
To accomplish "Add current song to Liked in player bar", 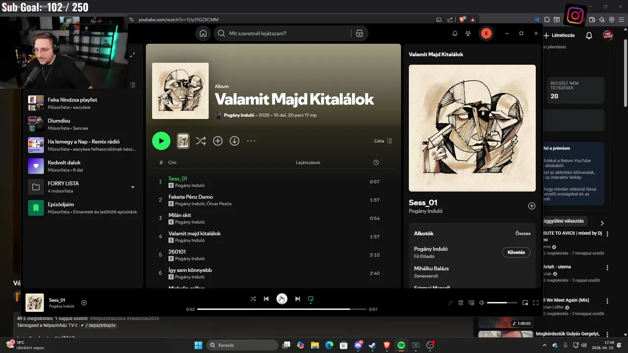I will (x=84, y=303).
